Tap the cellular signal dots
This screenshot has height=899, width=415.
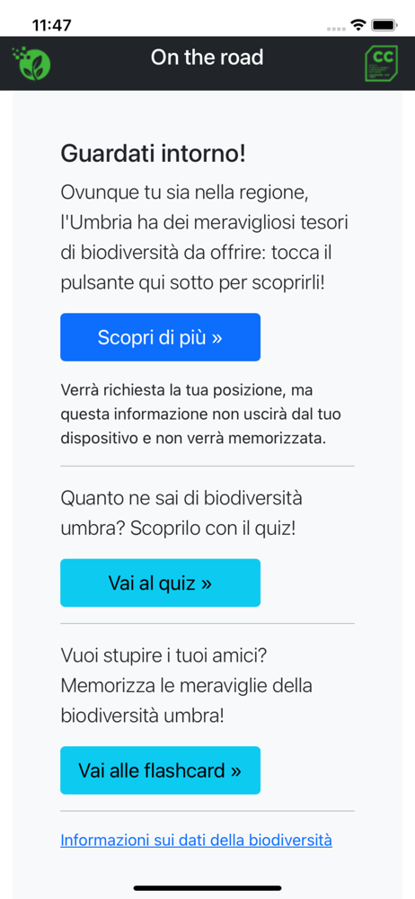(x=337, y=27)
